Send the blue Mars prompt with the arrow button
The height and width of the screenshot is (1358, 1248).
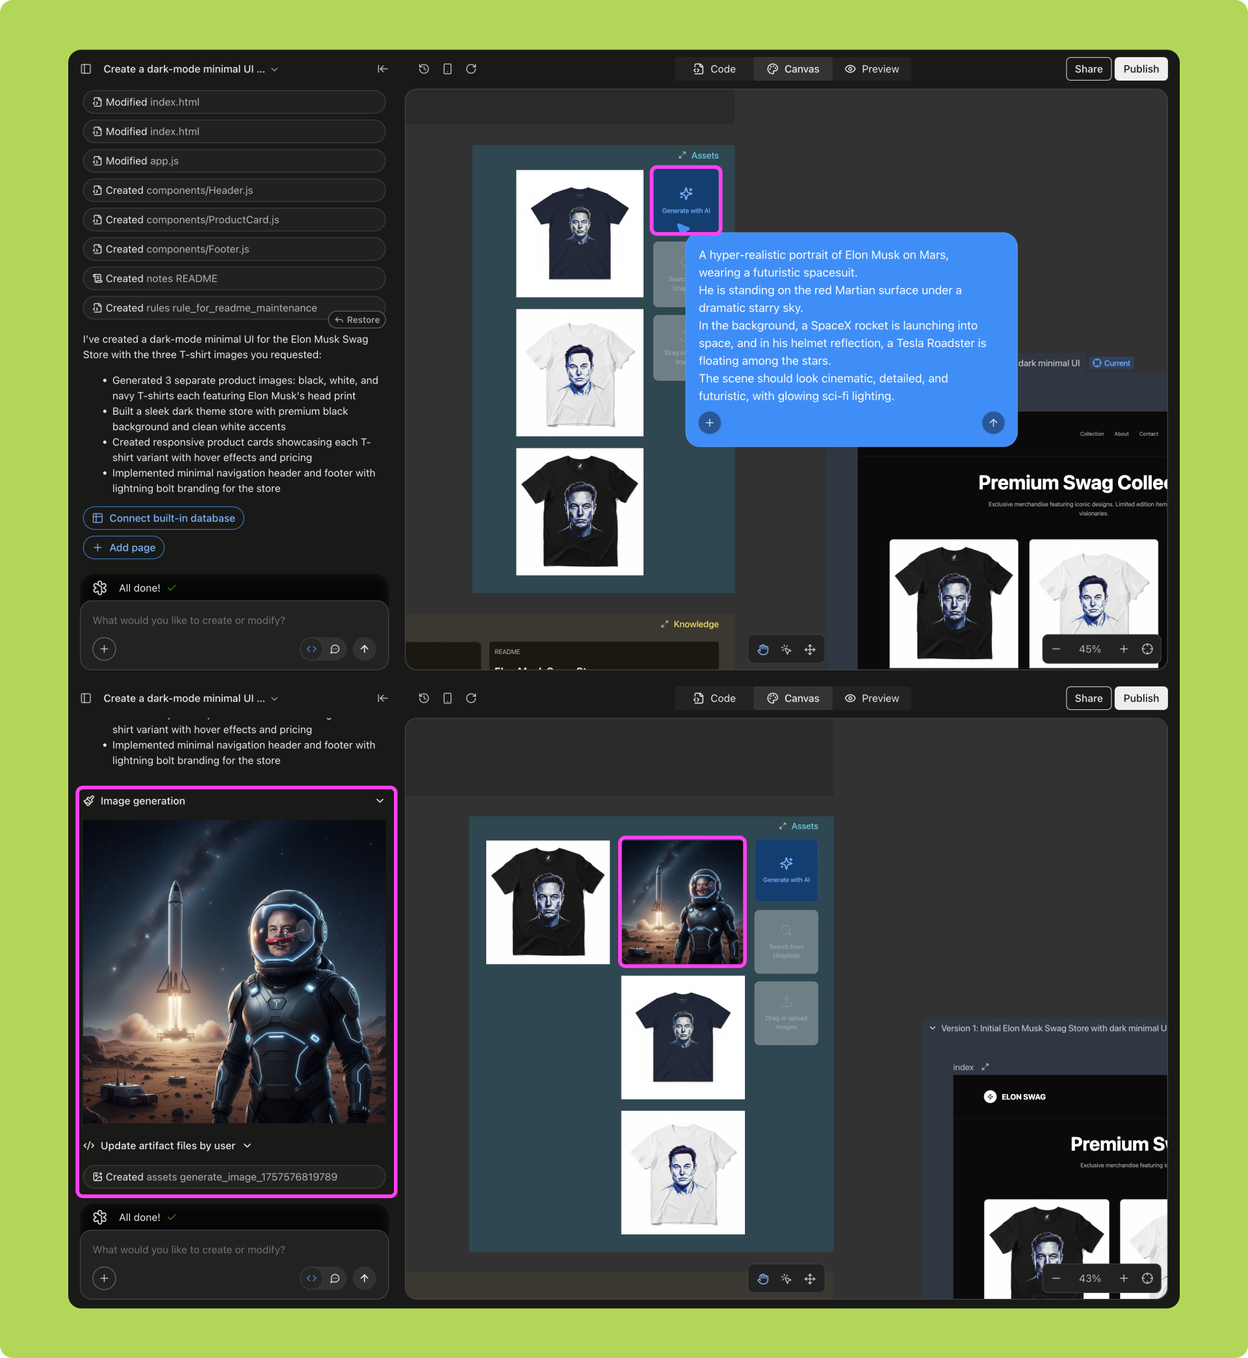993,423
